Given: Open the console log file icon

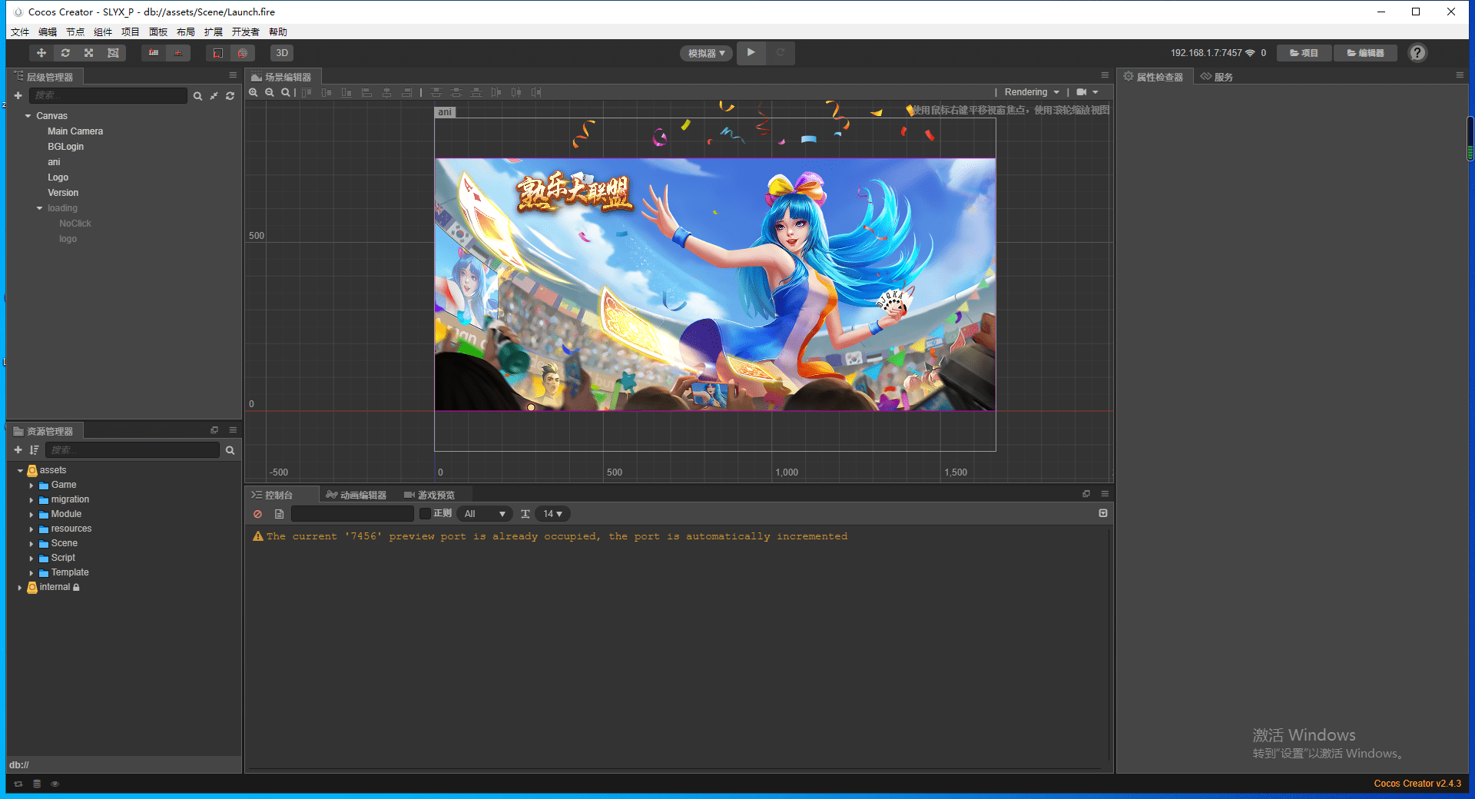Looking at the screenshot, I should (x=280, y=514).
